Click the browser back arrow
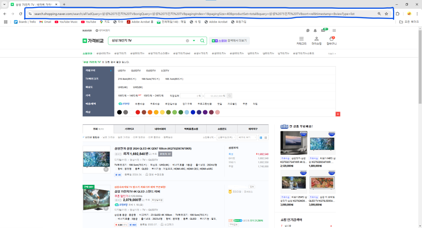The image size is (422, 228). [x=5, y=14]
